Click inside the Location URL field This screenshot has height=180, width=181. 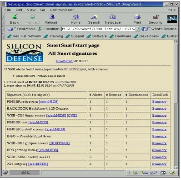point(98,29)
